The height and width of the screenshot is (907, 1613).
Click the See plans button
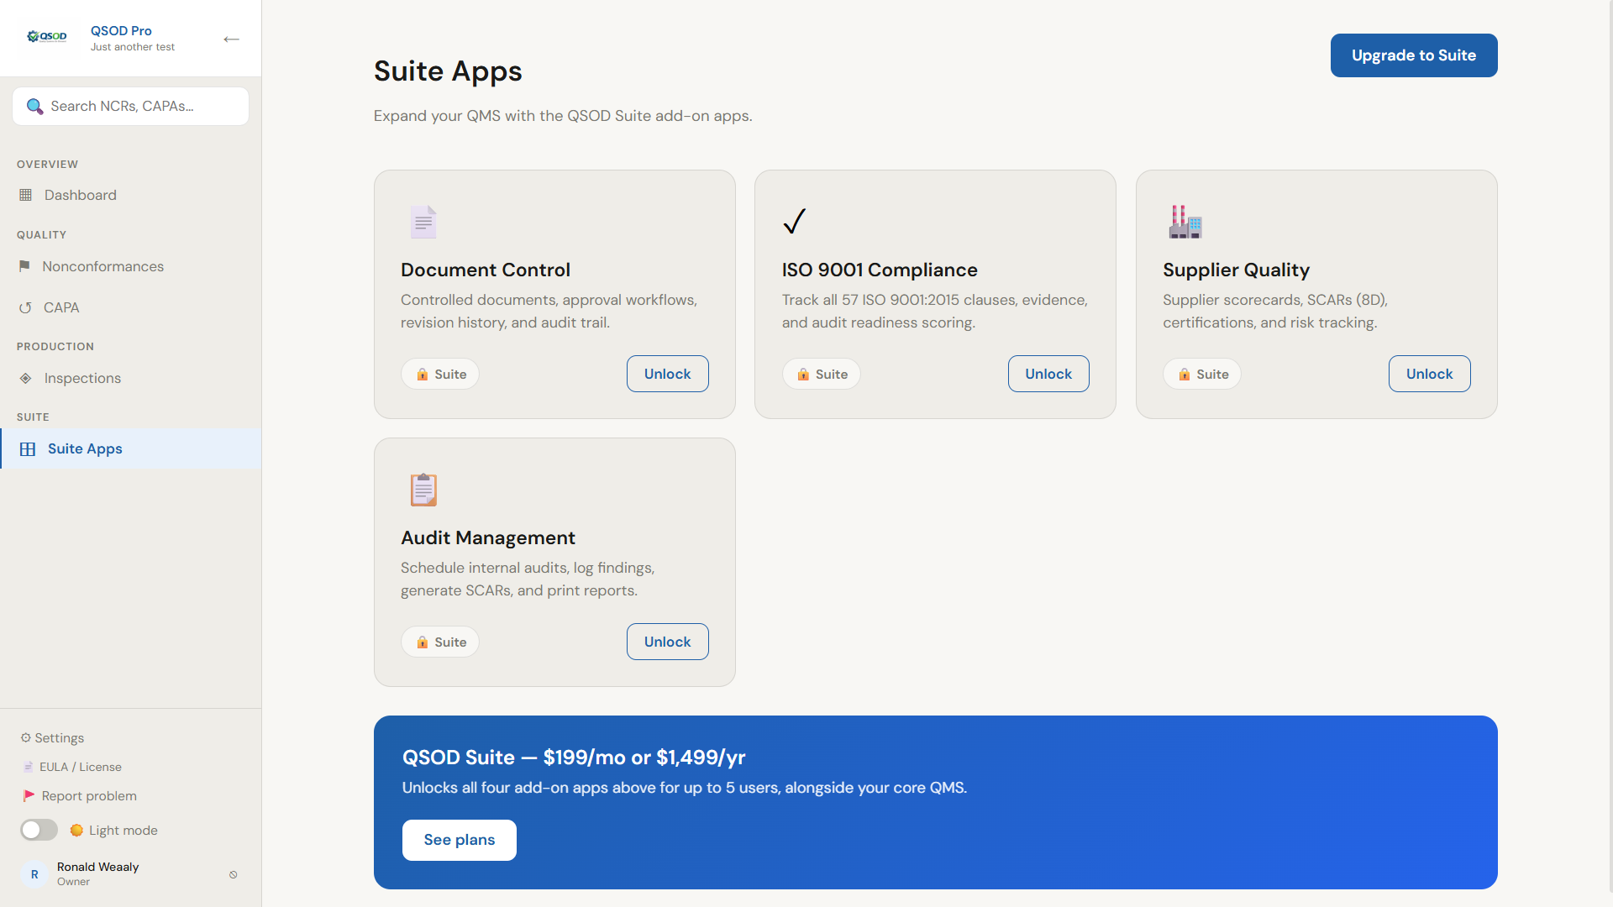coord(460,840)
